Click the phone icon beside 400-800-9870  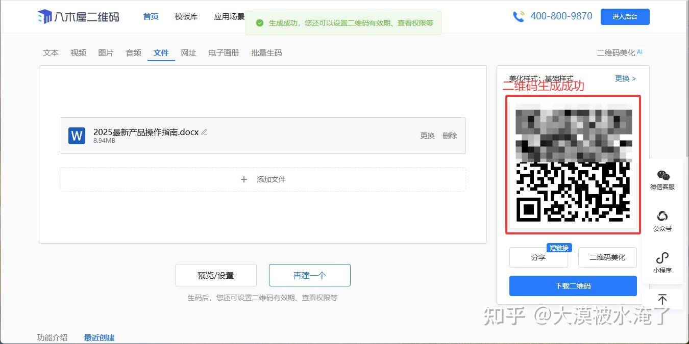tap(519, 16)
